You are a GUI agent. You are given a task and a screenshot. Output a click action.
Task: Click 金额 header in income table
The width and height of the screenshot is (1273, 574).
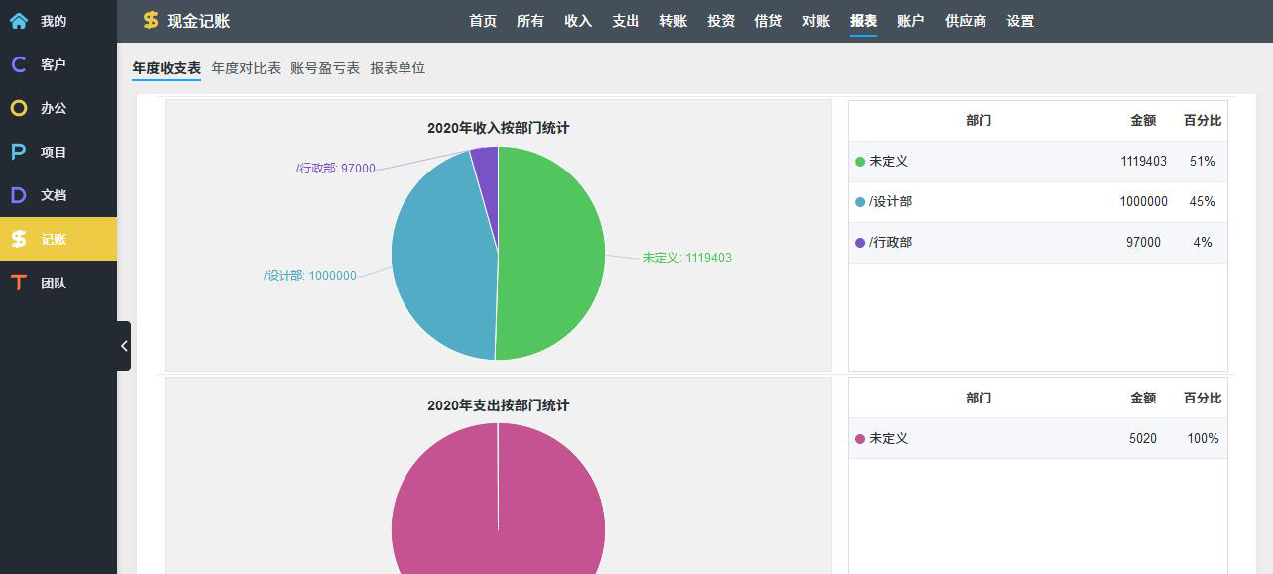click(x=1143, y=121)
